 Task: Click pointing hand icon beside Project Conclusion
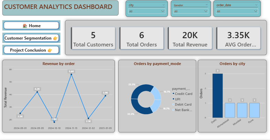point(50,51)
